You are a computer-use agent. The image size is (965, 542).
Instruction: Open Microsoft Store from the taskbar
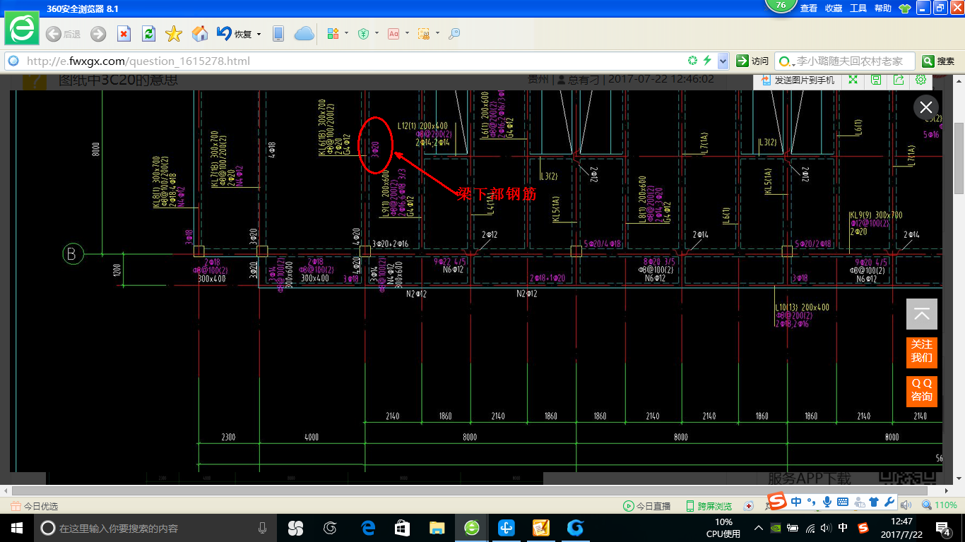point(402,528)
